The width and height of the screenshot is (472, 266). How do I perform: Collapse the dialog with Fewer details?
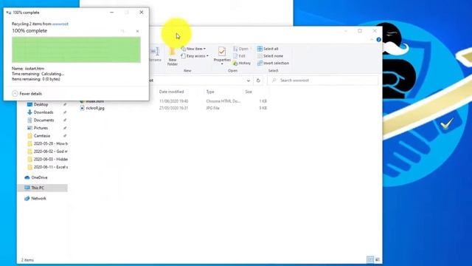27,94
